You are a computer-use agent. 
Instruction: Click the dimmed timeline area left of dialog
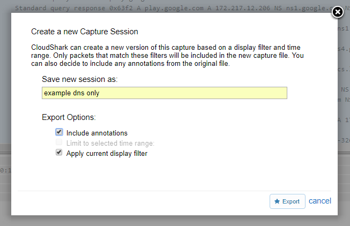pos(5,171)
